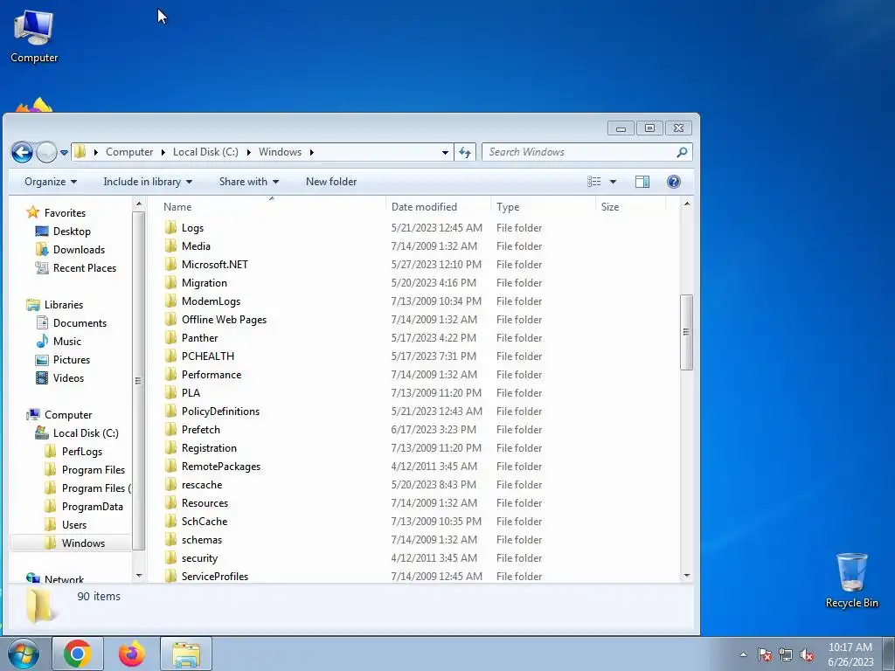This screenshot has width=895, height=671.
Task: Change your view icon button
Action: click(594, 182)
